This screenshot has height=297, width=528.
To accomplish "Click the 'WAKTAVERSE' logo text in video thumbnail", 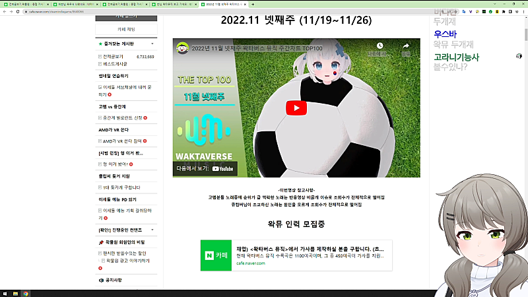I will tap(204, 156).
